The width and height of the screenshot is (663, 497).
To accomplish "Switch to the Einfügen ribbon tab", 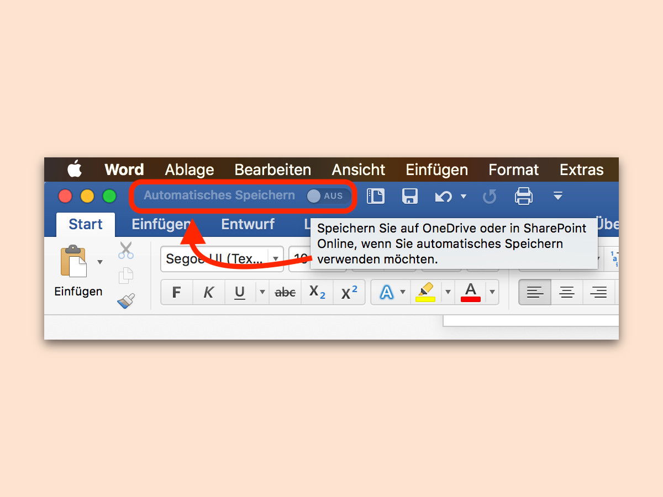I will coord(161,225).
